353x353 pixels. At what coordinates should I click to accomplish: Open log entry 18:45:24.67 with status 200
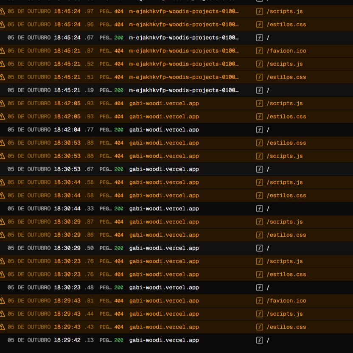coord(176,38)
